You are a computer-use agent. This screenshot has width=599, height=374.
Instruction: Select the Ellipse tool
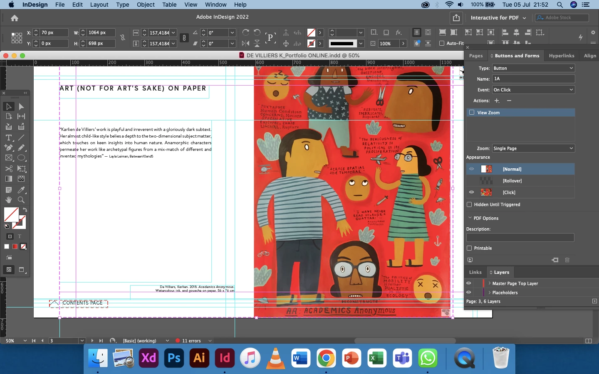click(21, 158)
